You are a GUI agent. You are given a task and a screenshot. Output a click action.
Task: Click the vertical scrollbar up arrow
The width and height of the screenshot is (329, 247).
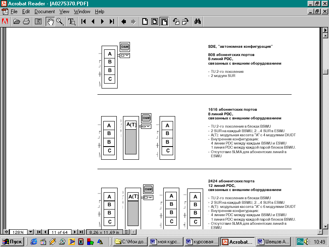coord(325,35)
